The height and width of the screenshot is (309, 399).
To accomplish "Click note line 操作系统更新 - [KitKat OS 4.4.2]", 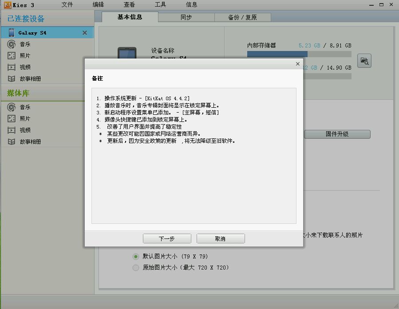I will click(143, 98).
